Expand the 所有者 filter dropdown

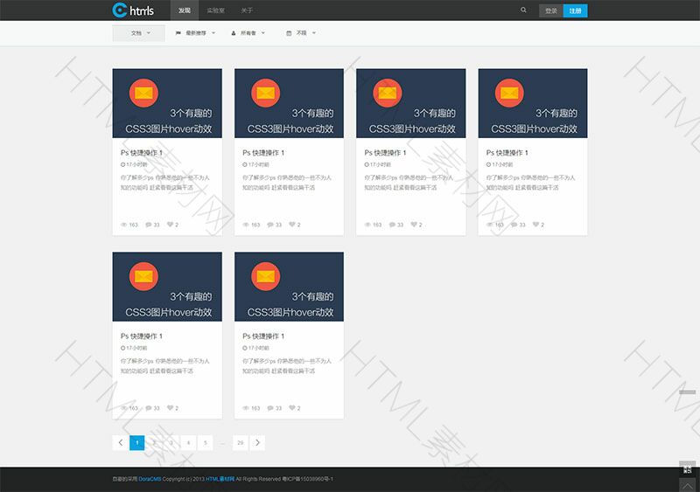point(248,33)
